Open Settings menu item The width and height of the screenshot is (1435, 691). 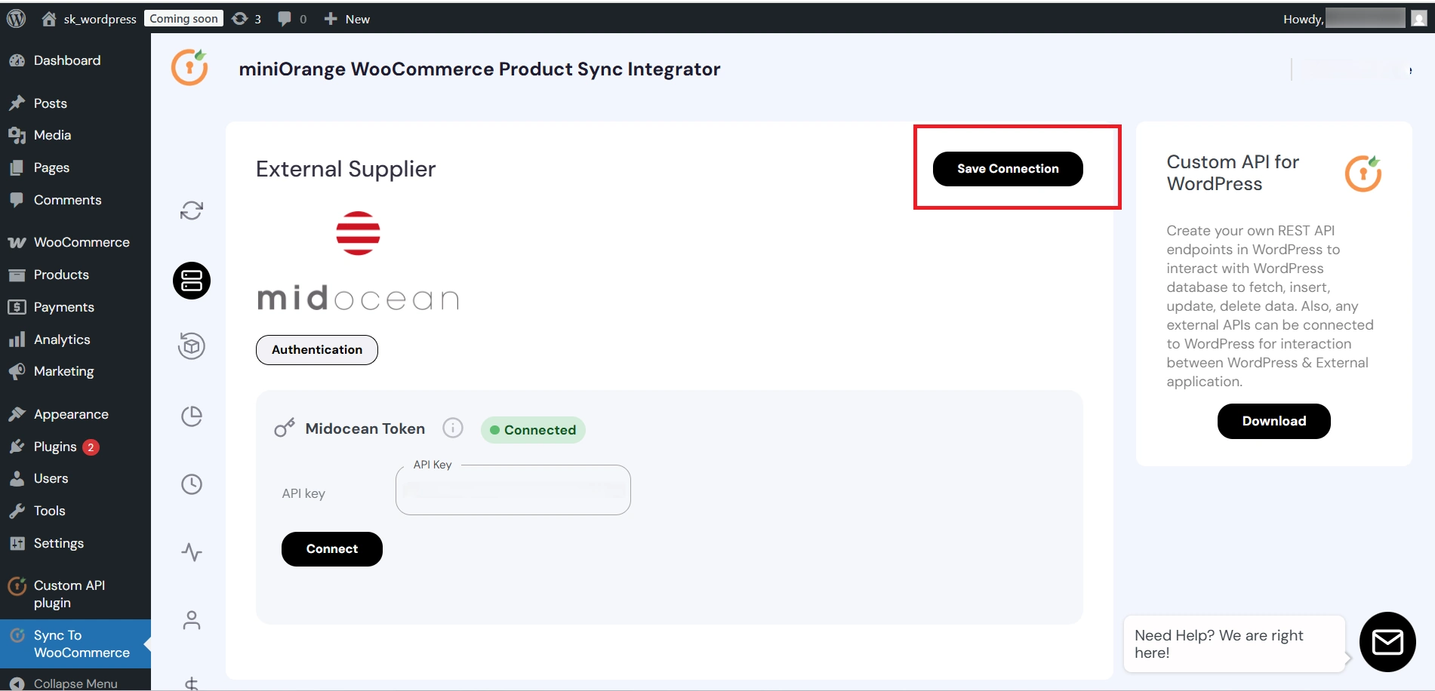pyautogui.click(x=75, y=543)
